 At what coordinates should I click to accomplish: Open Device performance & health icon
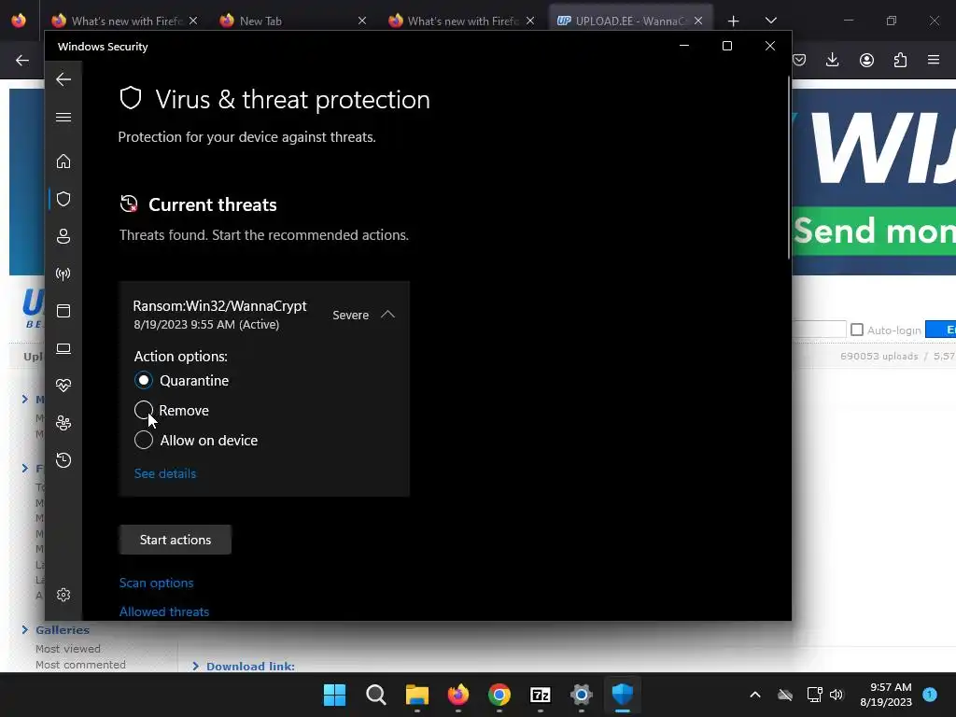(x=63, y=386)
